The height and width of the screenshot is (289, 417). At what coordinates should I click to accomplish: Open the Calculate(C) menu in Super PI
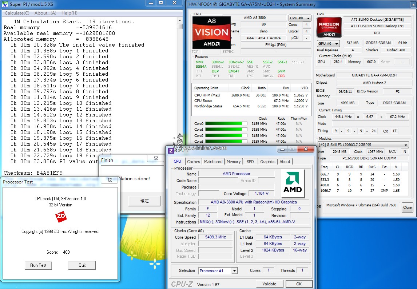pos(17,13)
